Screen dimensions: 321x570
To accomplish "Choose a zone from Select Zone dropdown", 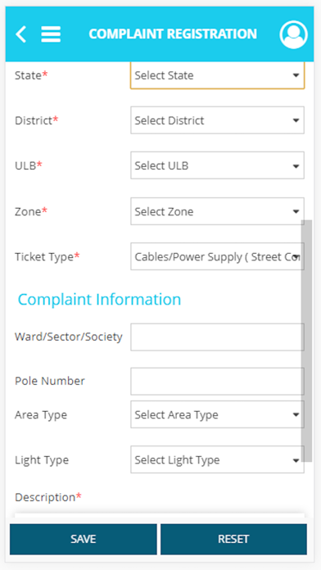I will click(x=217, y=211).
